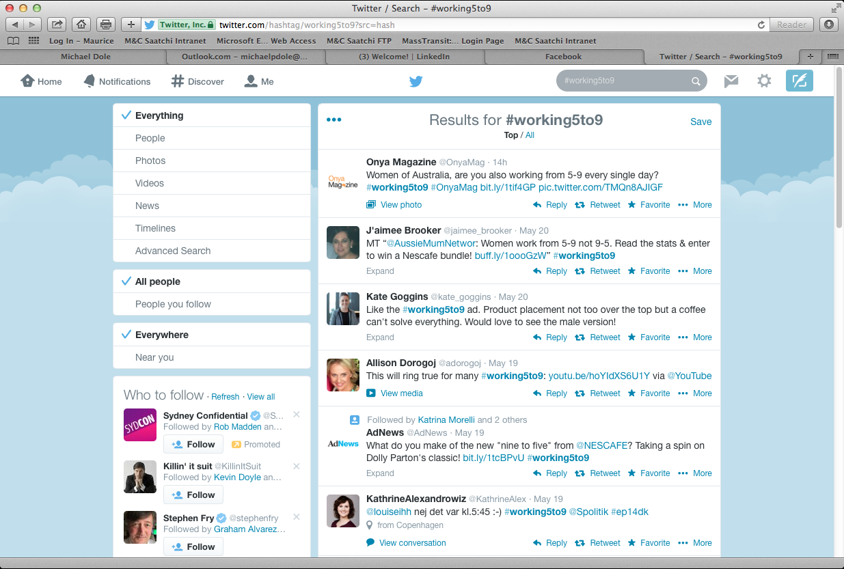Open Advanced Search
This screenshot has height=569, width=844.
[x=212, y=251]
